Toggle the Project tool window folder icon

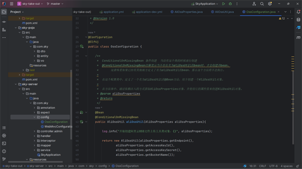[x=4, y=12]
